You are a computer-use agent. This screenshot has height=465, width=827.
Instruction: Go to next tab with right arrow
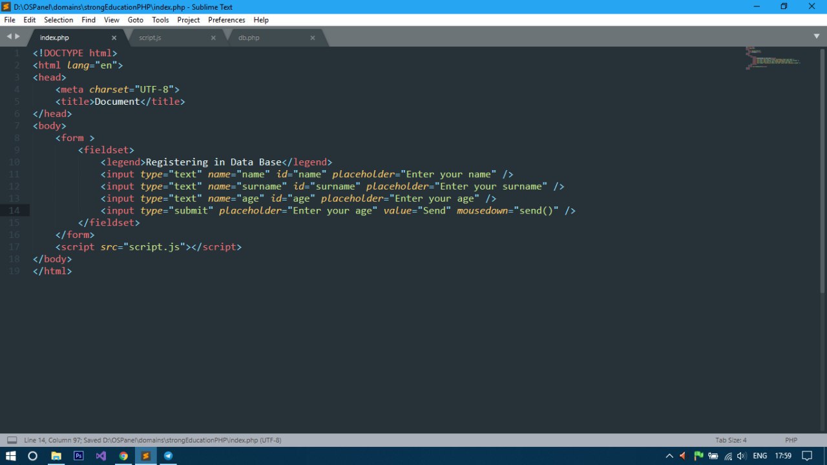click(x=17, y=36)
